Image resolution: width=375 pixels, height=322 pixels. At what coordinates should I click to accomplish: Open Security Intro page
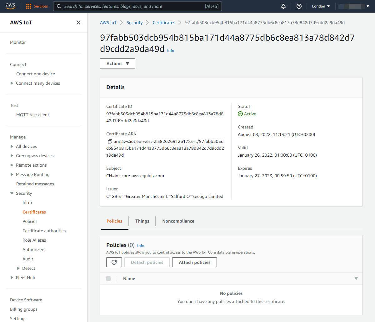click(x=27, y=203)
